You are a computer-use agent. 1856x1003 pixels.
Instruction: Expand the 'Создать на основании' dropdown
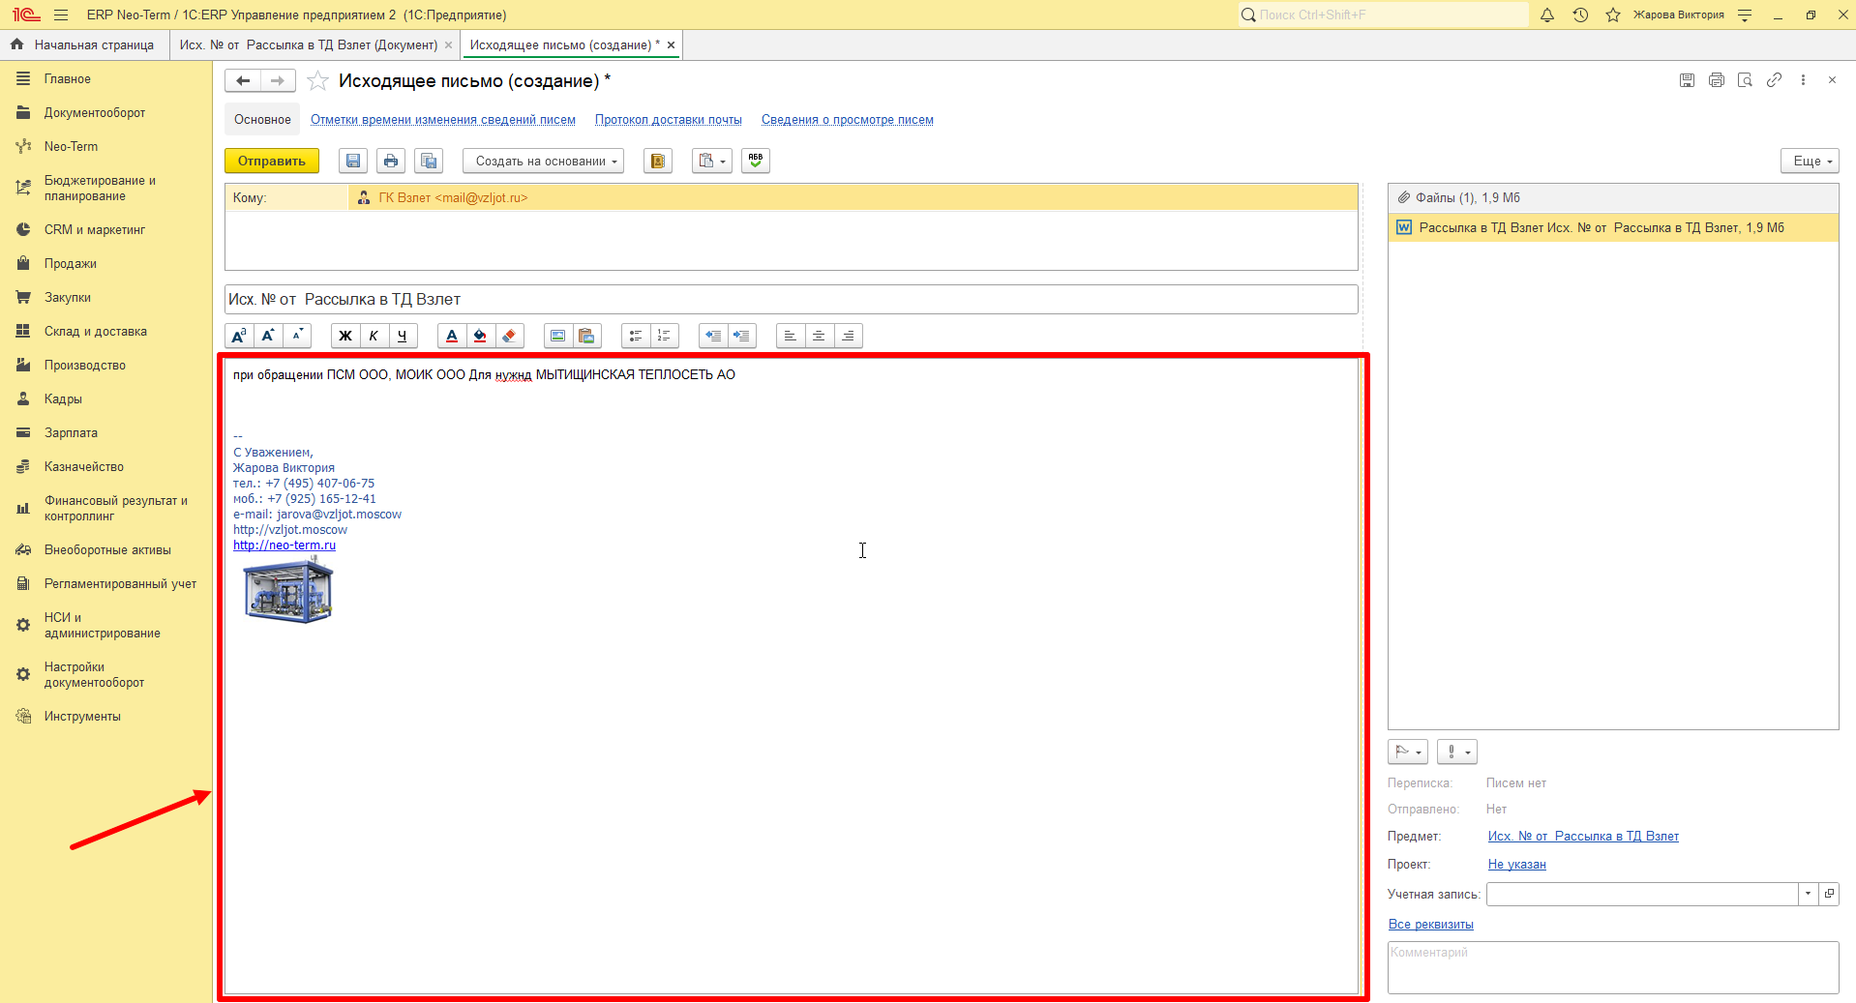[x=543, y=162]
